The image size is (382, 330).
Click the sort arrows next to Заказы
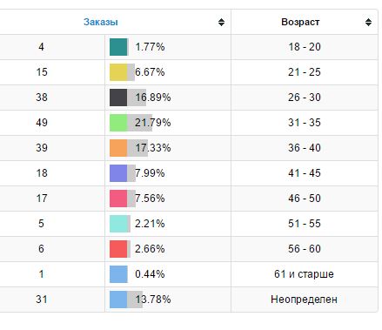221,22
